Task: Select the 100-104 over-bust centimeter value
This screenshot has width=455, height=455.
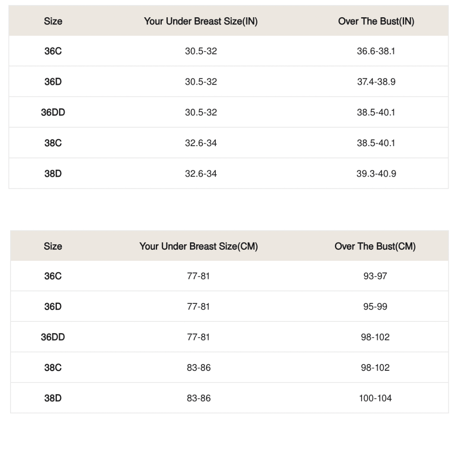Action: 375,398
